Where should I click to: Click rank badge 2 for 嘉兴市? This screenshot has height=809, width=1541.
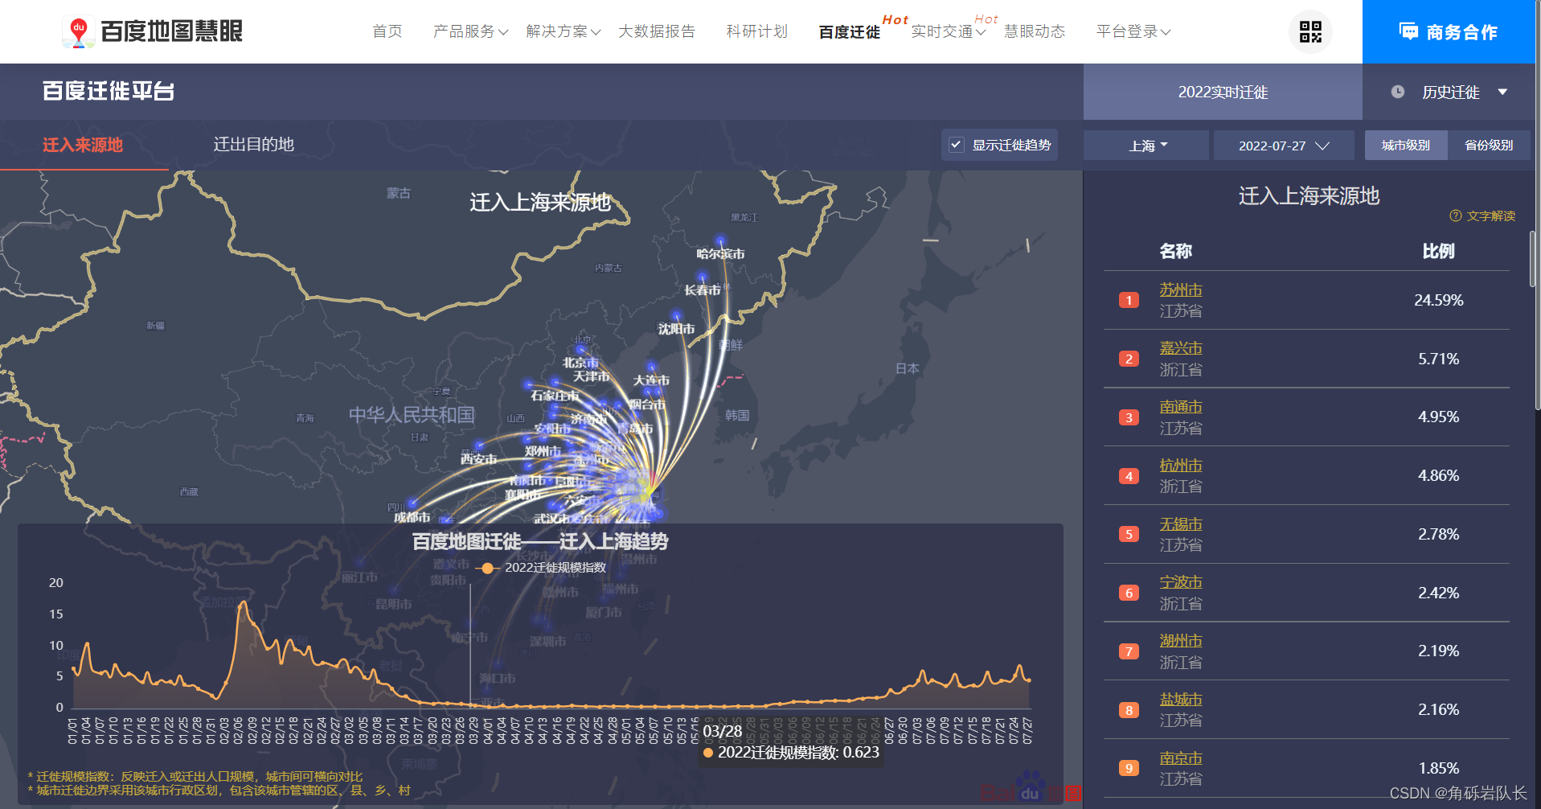[x=1129, y=359]
